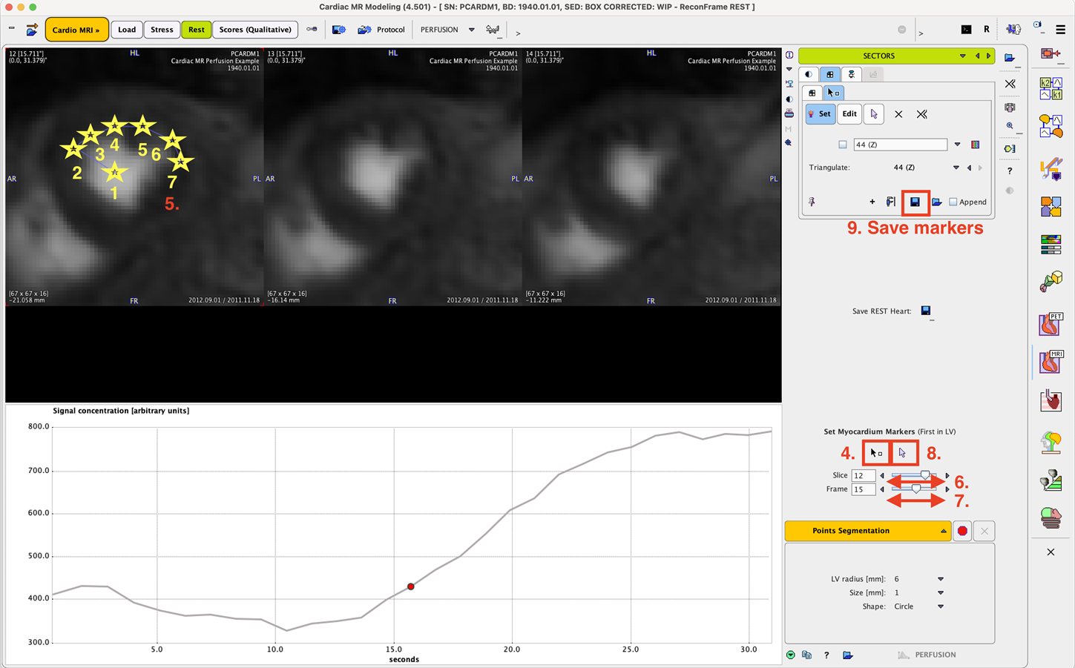Click the pin icon in markers panel
Viewport: 1075px width, 668px height.
[812, 202]
